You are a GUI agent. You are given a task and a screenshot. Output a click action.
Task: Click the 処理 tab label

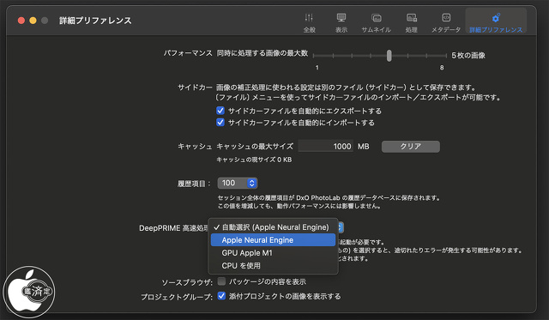click(412, 30)
